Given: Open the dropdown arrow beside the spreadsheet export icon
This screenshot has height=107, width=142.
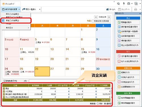Looking at the screenshot, I should (x=140, y=4).
